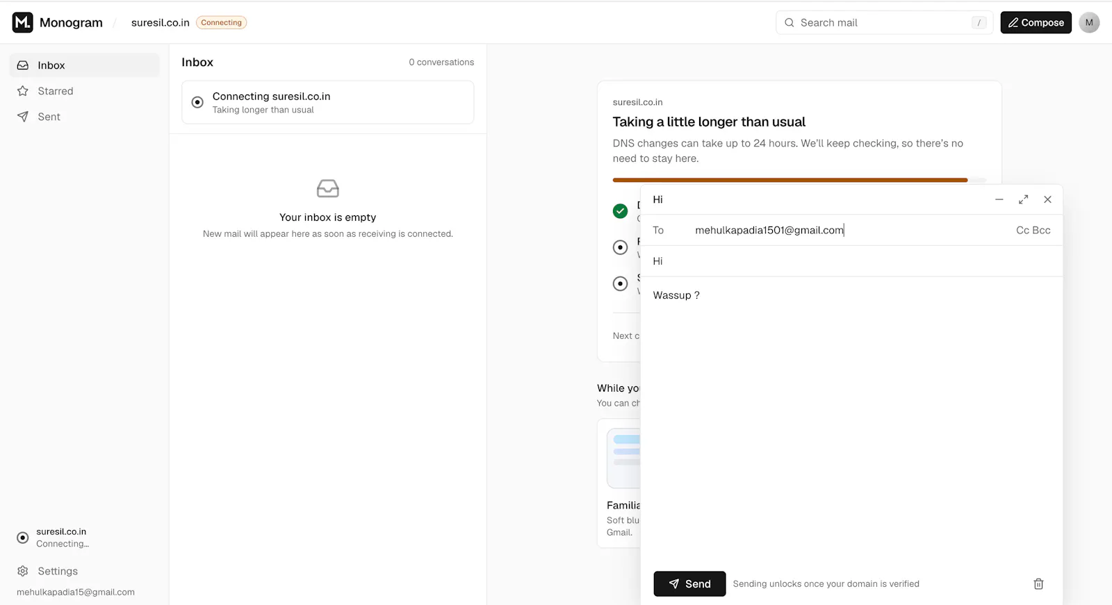Select suresil.co.in in the header breadcrumb
This screenshot has height=605, width=1112.
pyautogui.click(x=160, y=22)
